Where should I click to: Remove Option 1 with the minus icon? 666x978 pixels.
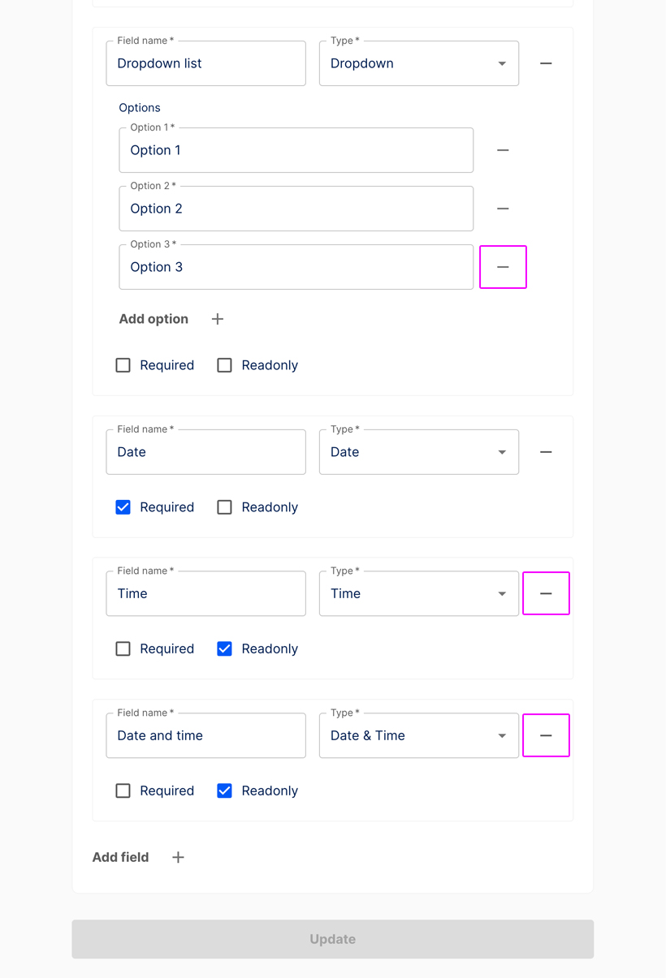503,149
